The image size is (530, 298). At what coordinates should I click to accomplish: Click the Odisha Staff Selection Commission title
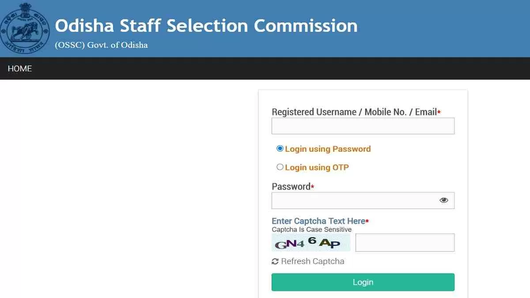coord(206,26)
